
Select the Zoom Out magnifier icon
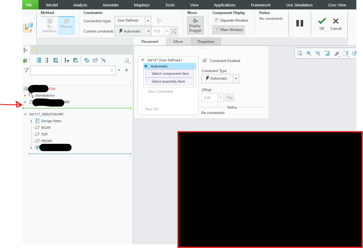[318, 53]
